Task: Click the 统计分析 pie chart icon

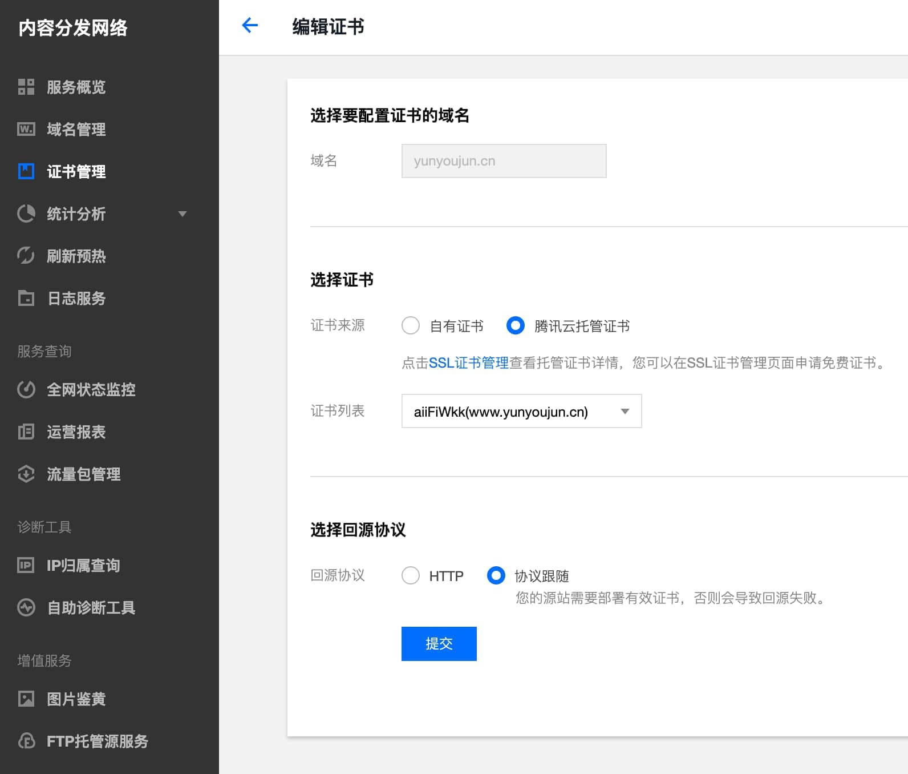Action: pyautogui.click(x=26, y=213)
